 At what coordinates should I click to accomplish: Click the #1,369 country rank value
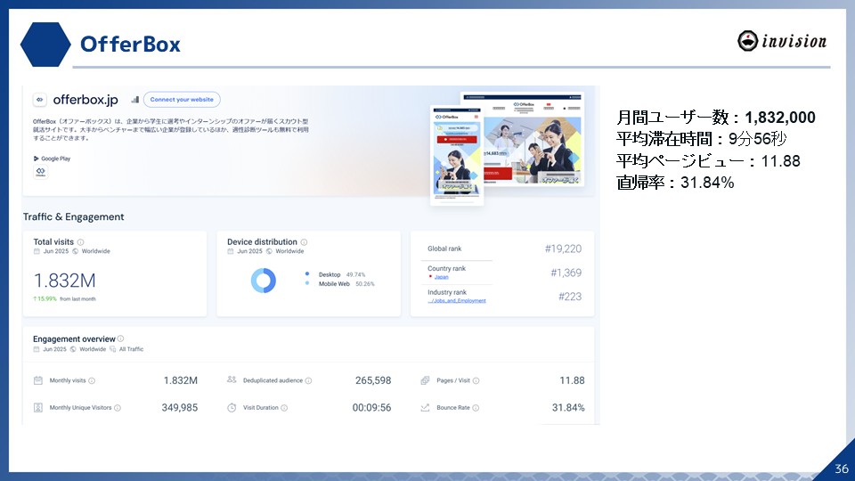coord(566,273)
